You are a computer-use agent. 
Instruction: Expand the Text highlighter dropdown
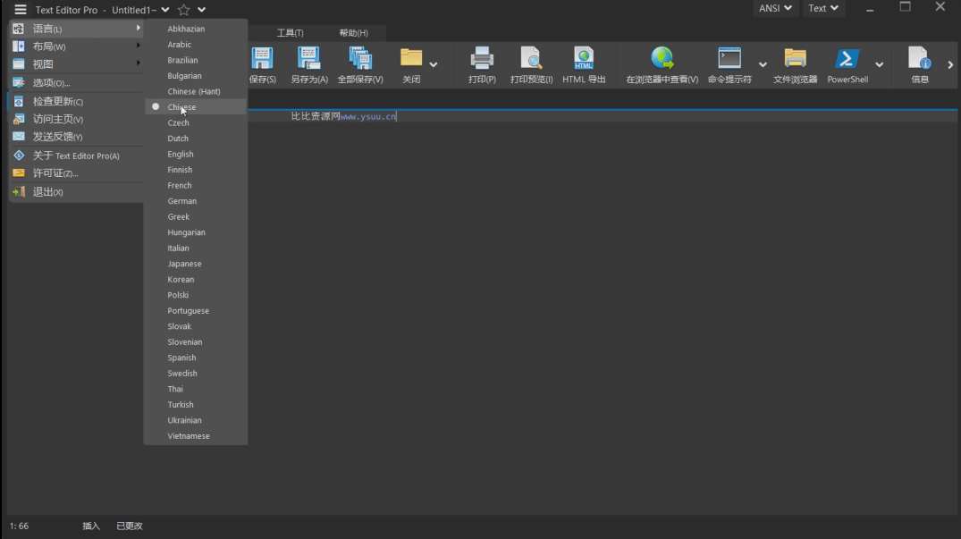point(823,9)
